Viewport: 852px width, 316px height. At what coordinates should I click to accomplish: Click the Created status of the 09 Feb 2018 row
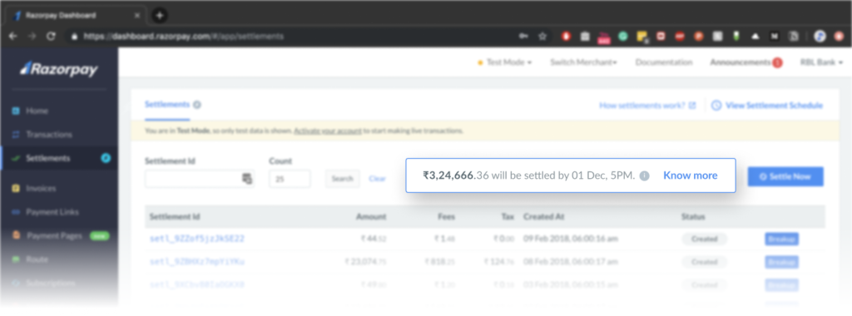click(x=704, y=239)
